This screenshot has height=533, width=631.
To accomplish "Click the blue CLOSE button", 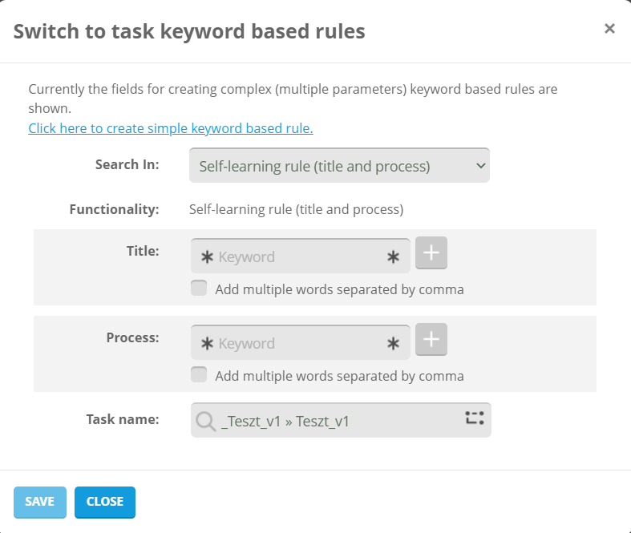I will pyautogui.click(x=105, y=502).
